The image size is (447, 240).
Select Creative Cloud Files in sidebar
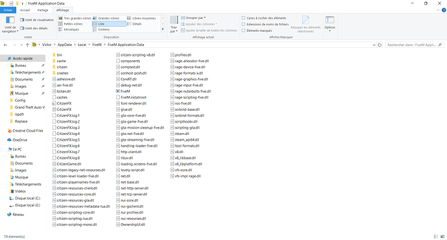[x=25, y=130]
